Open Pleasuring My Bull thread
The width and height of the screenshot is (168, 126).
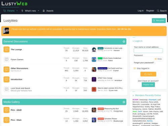pos(112,109)
